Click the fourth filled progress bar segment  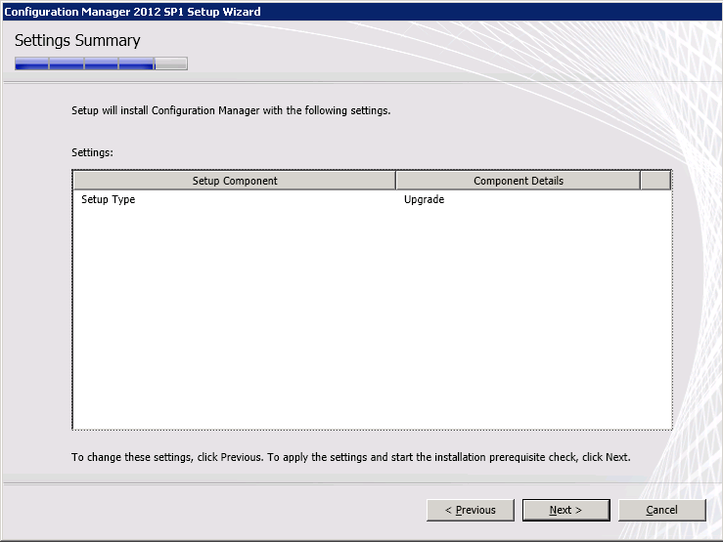click(136, 64)
